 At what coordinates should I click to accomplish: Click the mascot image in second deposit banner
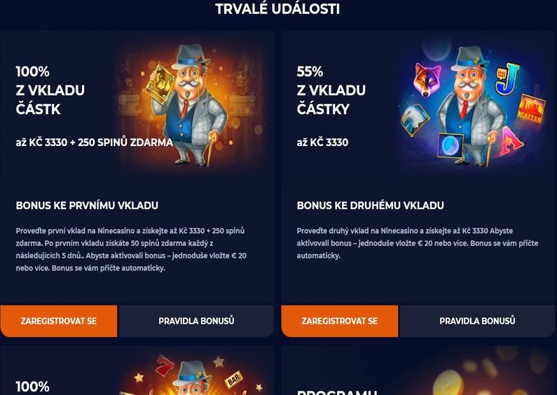pos(471,106)
